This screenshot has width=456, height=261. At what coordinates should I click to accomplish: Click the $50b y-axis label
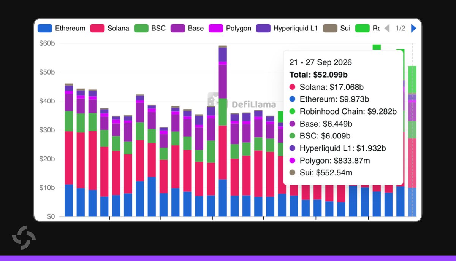[47, 72]
